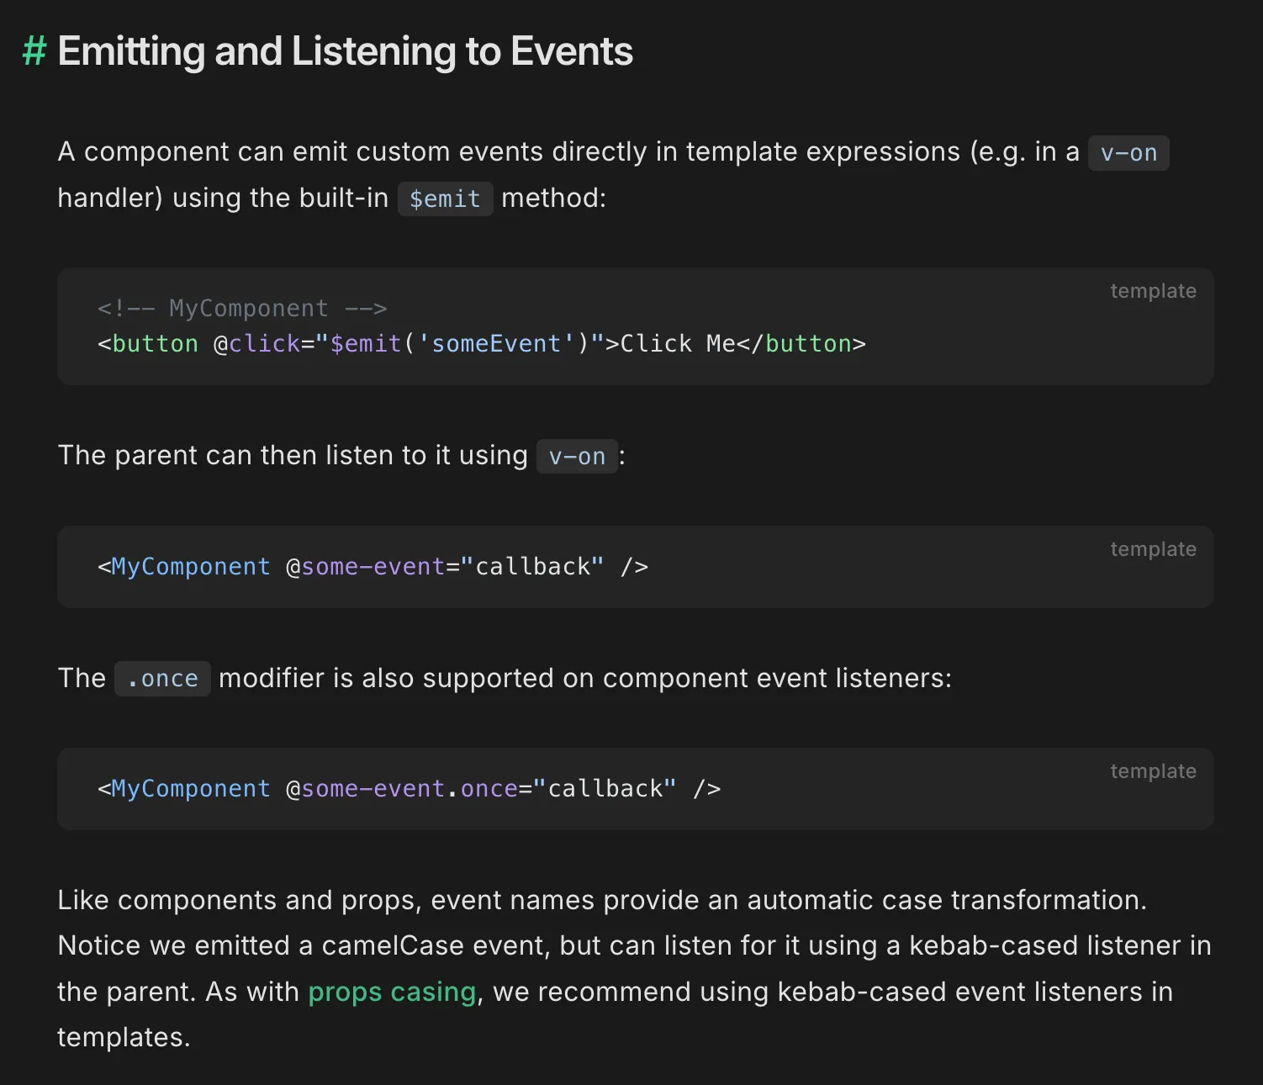Click the inline 'v-on' code after 'listen to it using'
This screenshot has width=1263, height=1085.
[577, 456]
